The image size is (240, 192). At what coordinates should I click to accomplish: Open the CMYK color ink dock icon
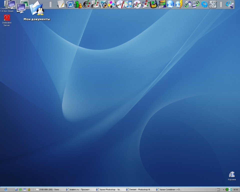click(112, 4)
